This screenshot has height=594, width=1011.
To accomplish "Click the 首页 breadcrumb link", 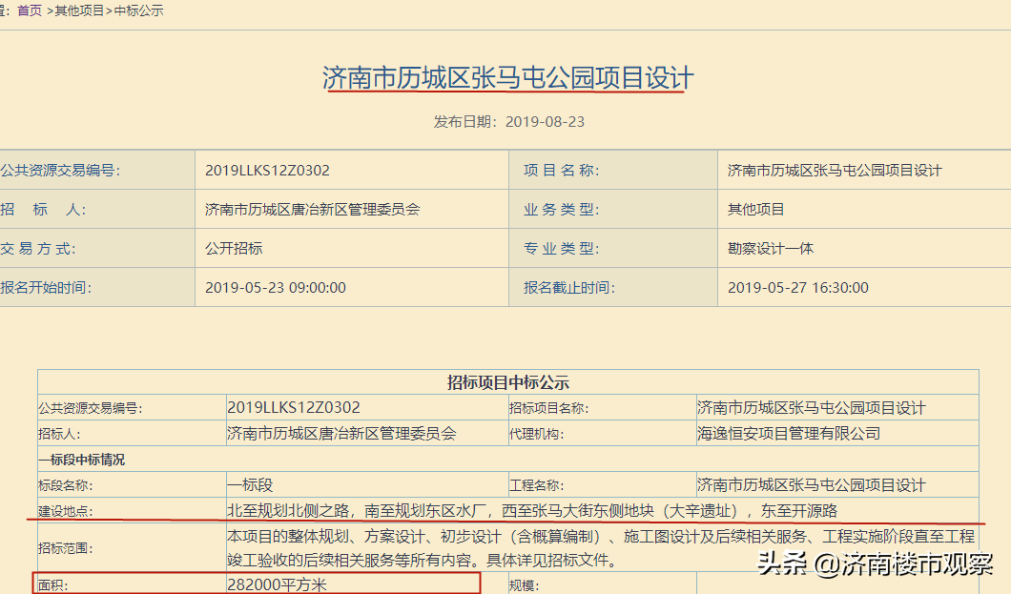I will 30,10.
